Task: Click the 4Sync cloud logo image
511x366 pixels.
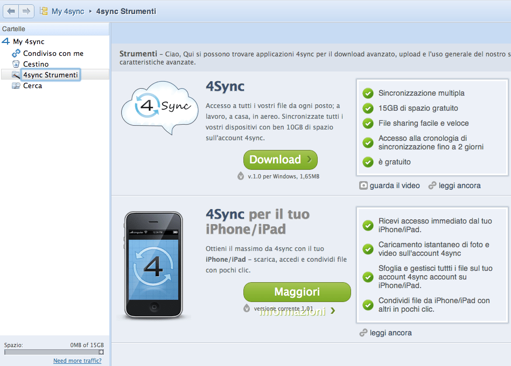Action: pos(160,107)
